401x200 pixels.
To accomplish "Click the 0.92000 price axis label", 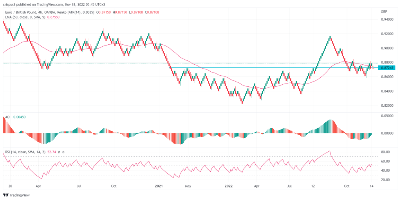I will coord(387,34).
